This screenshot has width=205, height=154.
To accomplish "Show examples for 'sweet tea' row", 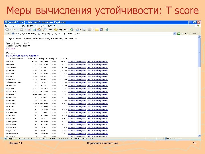I will point(77,112).
